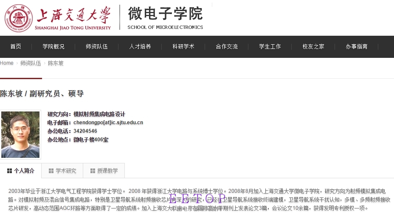Click the profile photo of 陈东坡
Image resolution: width=394 pixels, height=214 pixels.
(x=20, y=134)
